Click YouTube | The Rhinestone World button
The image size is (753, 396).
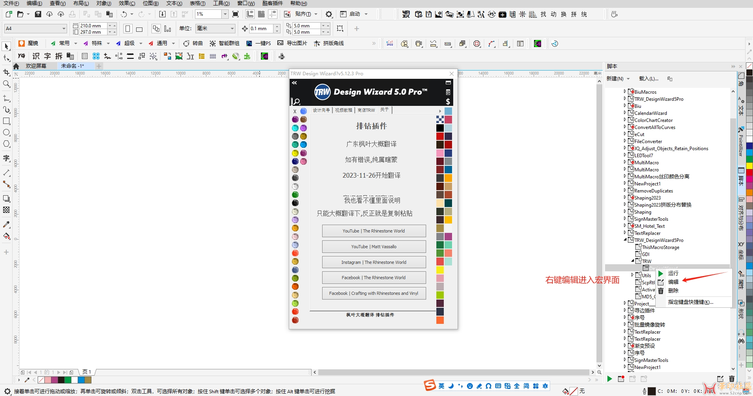click(x=374, y=231)
